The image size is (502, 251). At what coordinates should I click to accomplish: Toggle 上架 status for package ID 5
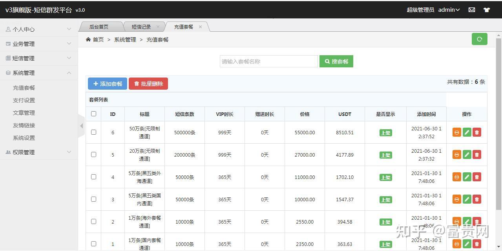click(x=385, y=155)
